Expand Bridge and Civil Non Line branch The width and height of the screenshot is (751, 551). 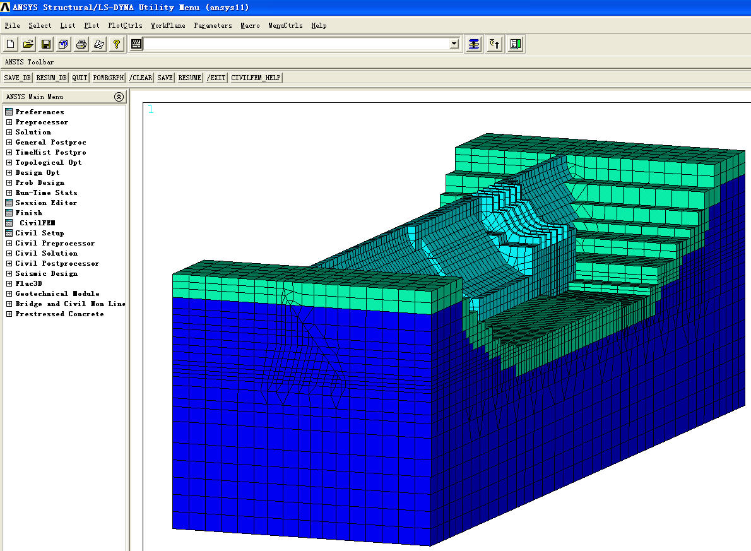[x=9, y=304]
